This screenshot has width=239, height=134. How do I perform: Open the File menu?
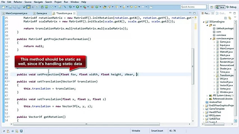coord(3,2)
